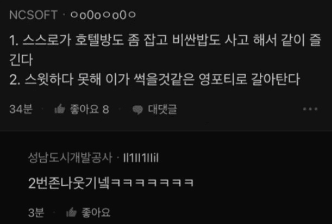Click the ㅋㅋㅋㅋㅋㅋㅋ laughter string in the reply

152,183
